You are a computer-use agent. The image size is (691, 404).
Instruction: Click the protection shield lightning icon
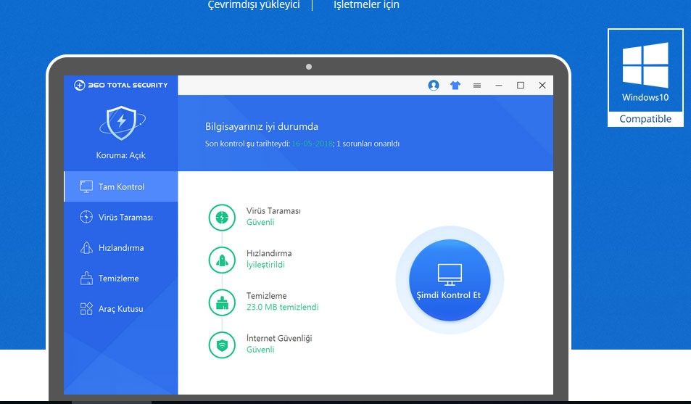point(122,123)
